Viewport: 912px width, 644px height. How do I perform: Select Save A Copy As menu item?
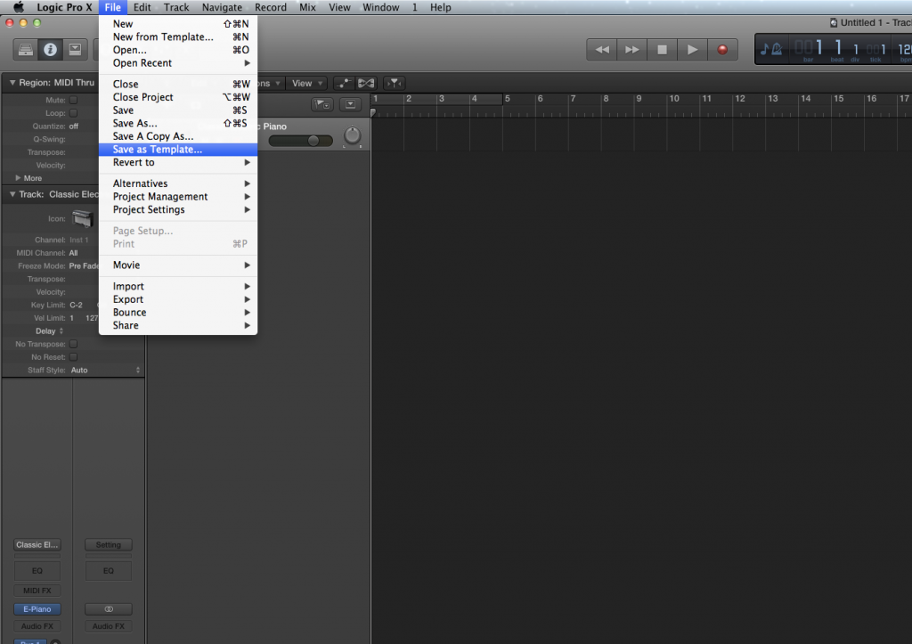[x=178, y=136]
